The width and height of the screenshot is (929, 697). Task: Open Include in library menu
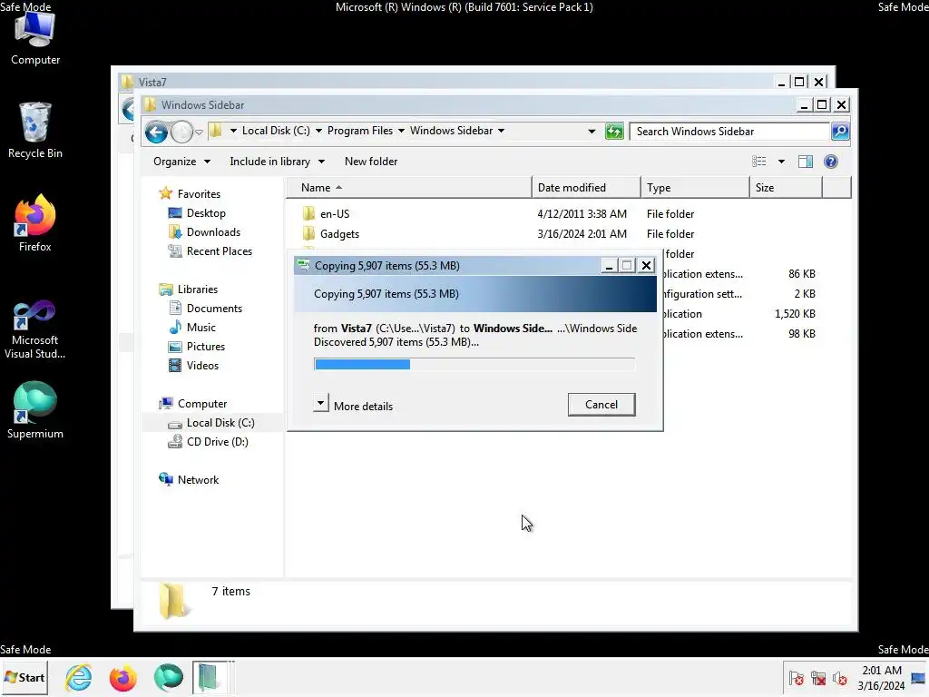pyautogui.click(x=277, y=162)
